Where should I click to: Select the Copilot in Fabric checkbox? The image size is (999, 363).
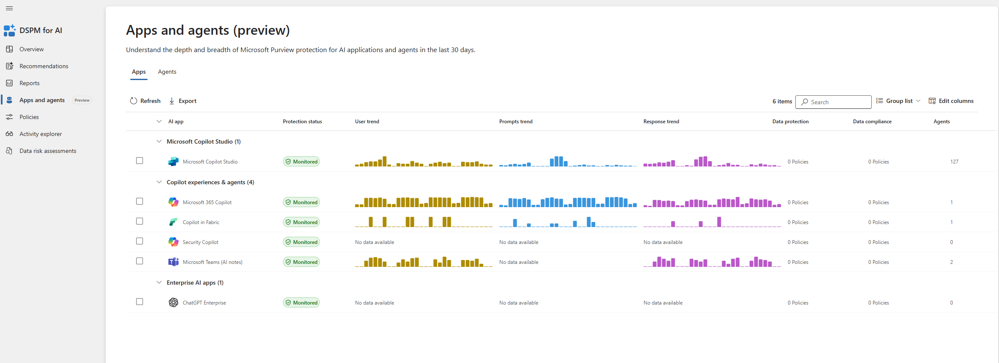tap(140, 221)
